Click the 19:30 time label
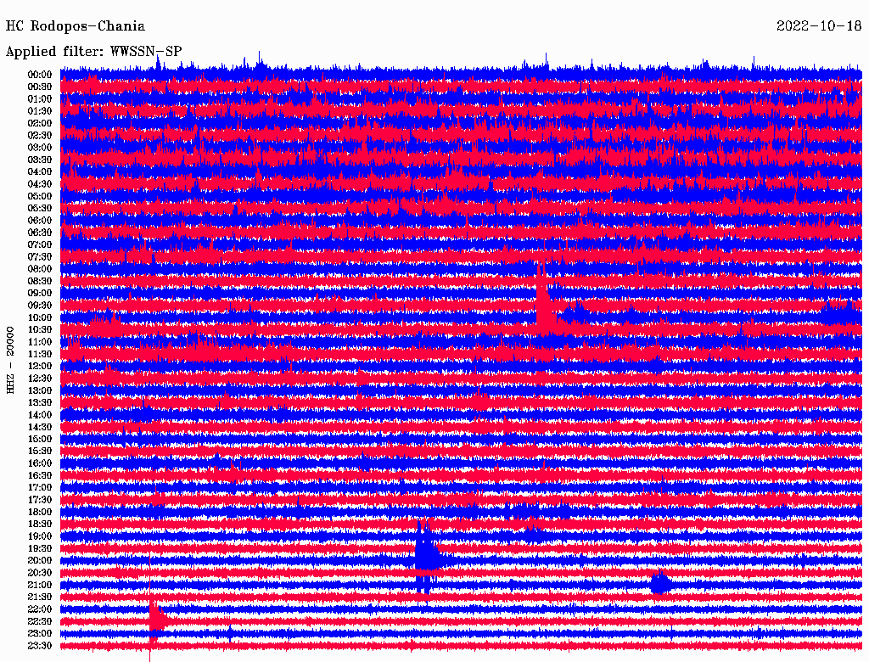This screenshot has height=662, width=869. coord(40,548)
